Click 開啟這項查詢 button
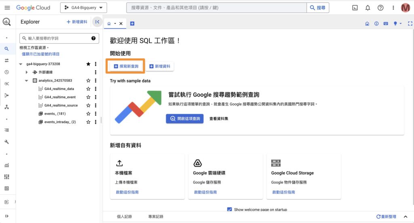The height and width of the screenshot is (223, 414). [184, 118]
